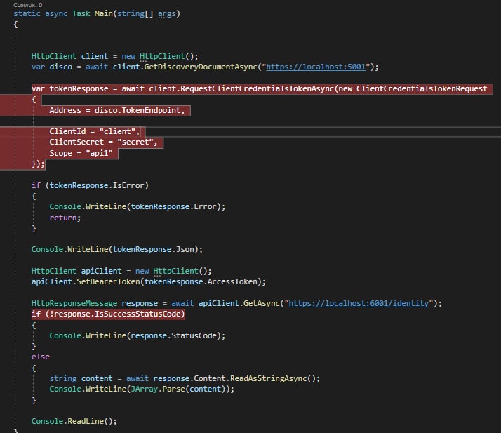Image resolution: width=501 pixels, height=433 pixels.
Task: Click the references count label above Main
Action: (28, 5)
